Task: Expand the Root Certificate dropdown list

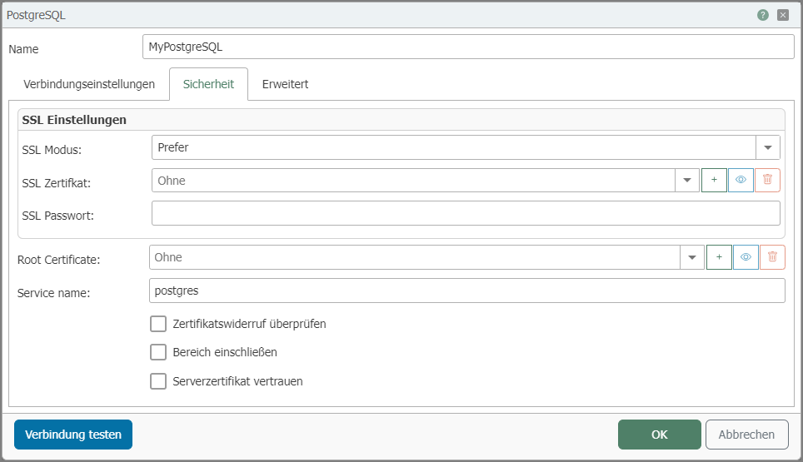Action: pos(691,257)
